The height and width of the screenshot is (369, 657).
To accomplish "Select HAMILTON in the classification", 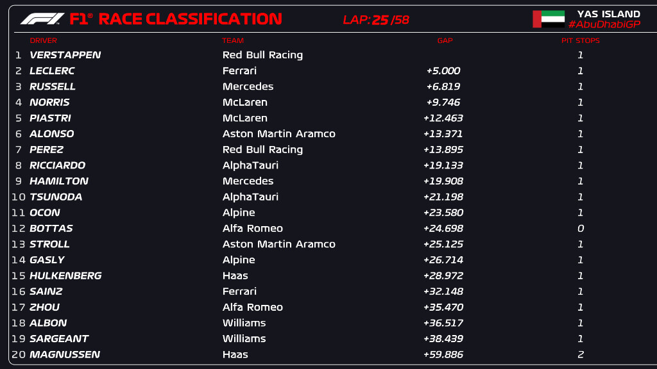I will 59,181.
